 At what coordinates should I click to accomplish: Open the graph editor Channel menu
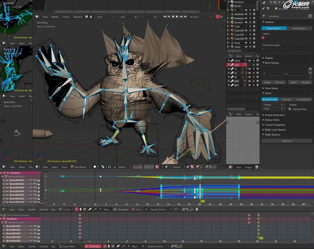(x=43, y=209)
